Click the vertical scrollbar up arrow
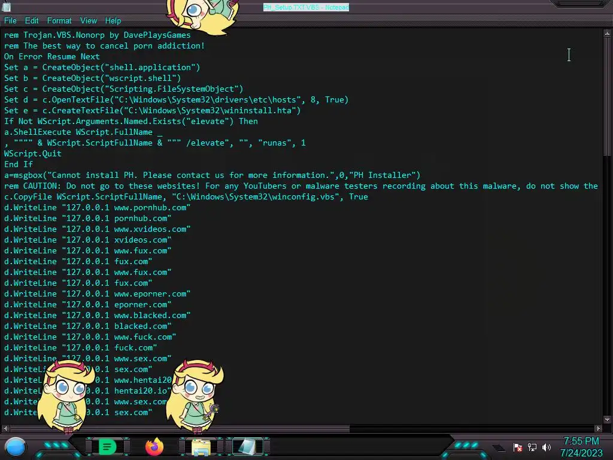The width and height of the screenshot is (613, 460). [x=607, y=34]
